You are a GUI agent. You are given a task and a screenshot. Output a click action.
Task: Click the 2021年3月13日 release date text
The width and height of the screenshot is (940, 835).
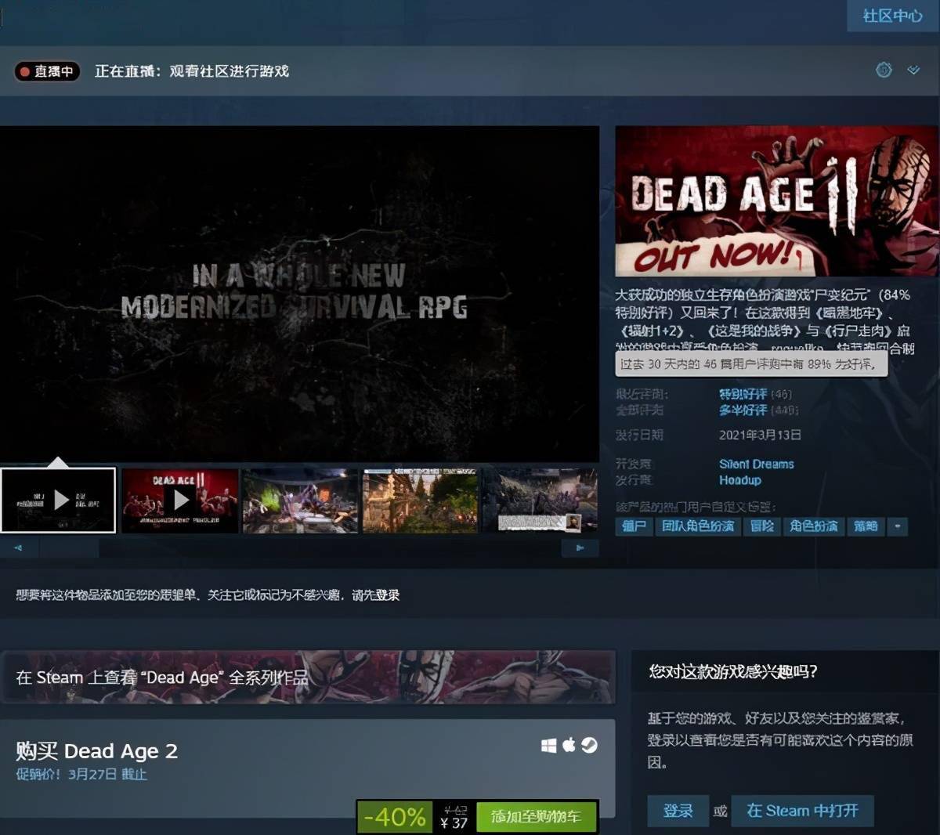coord(760,435)
